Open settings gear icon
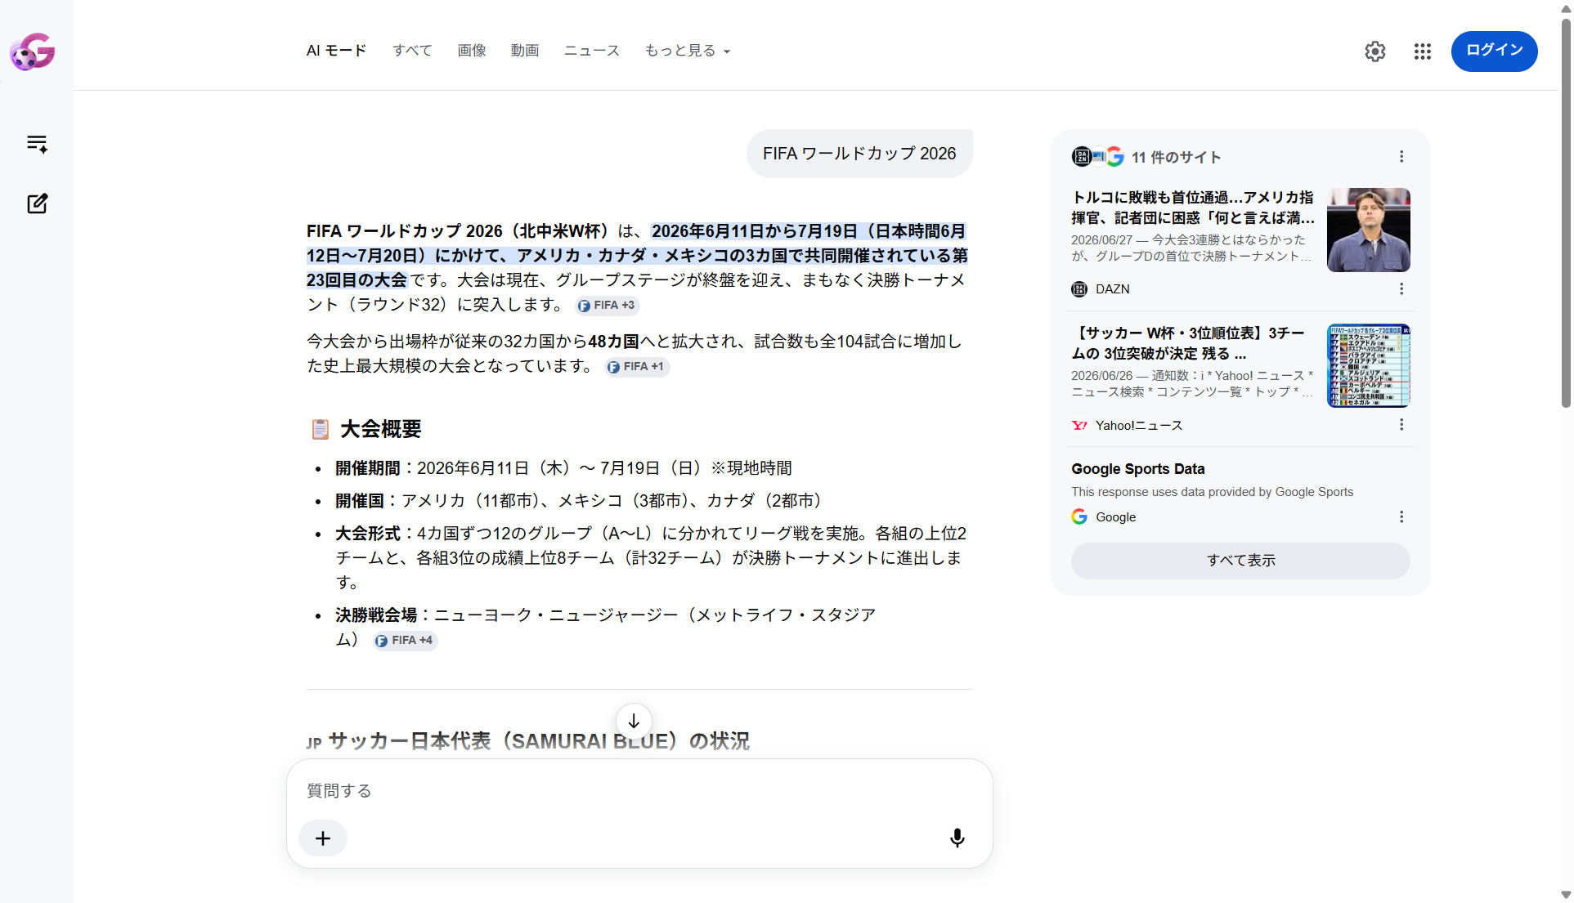Image resolution: width=1574 pixels, height=903 pixels. pyautogui.click(x=1375, y=51)
